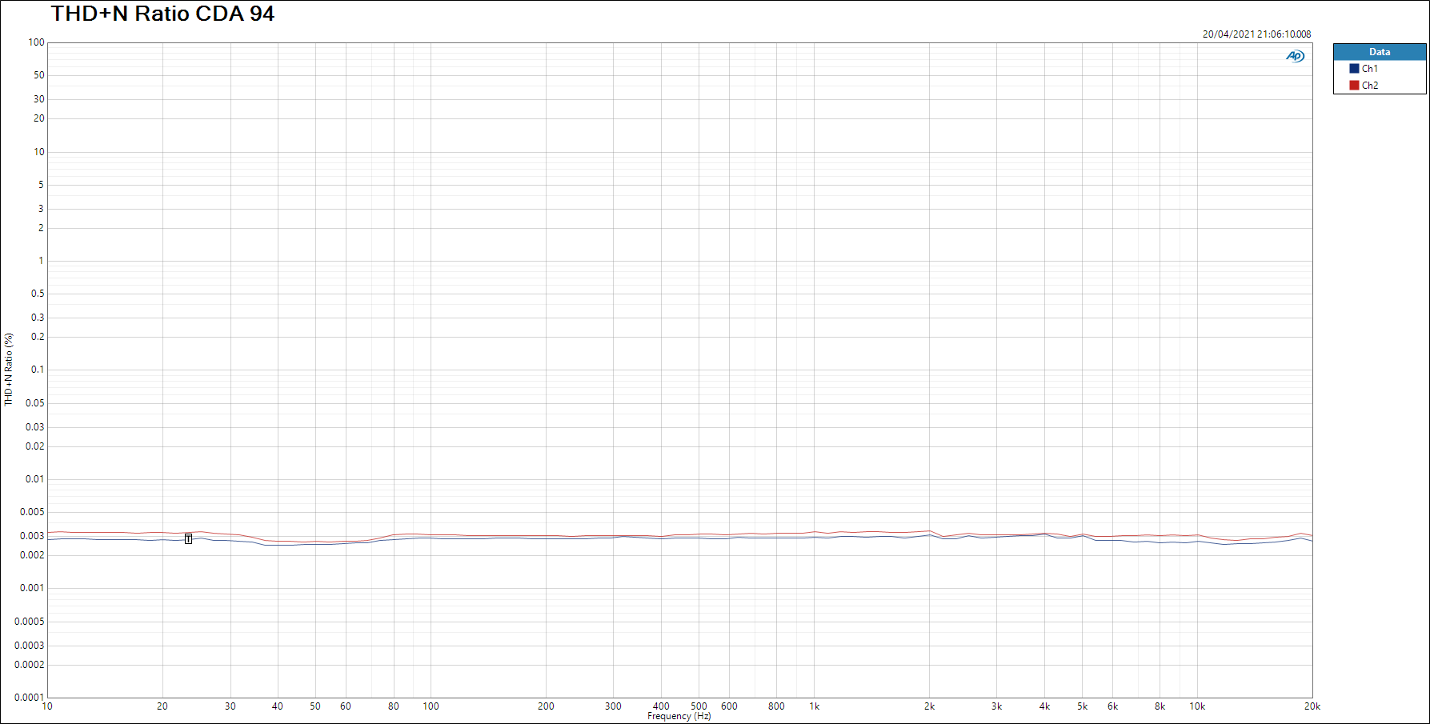The width and height of the screenshot is (1430, 724).
Task: Click the 2k tick label on frequency axis
Action: pyautogui.click(x=929, y=706)
